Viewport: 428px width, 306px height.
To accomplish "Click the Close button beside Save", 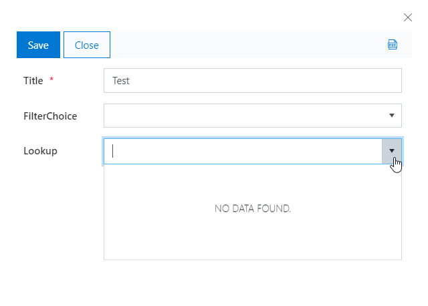I will click(x=87, y=45).
